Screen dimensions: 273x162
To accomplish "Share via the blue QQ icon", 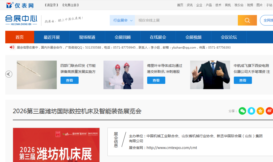I will click(251, 111).
